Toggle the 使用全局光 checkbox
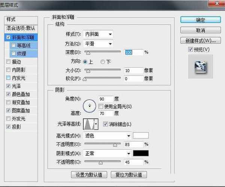This screenshot has height=187, width=225. 100,106
